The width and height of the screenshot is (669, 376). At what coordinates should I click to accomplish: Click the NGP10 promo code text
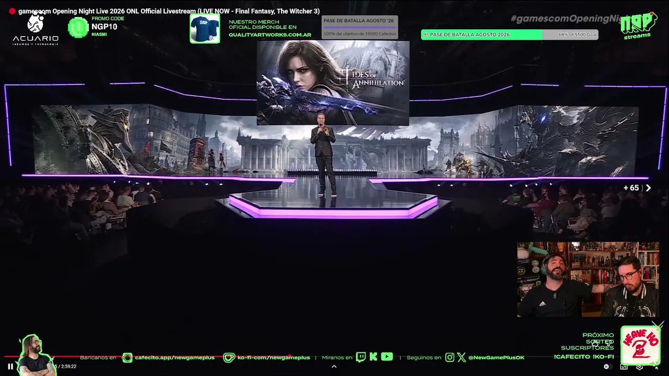[105, 27]
